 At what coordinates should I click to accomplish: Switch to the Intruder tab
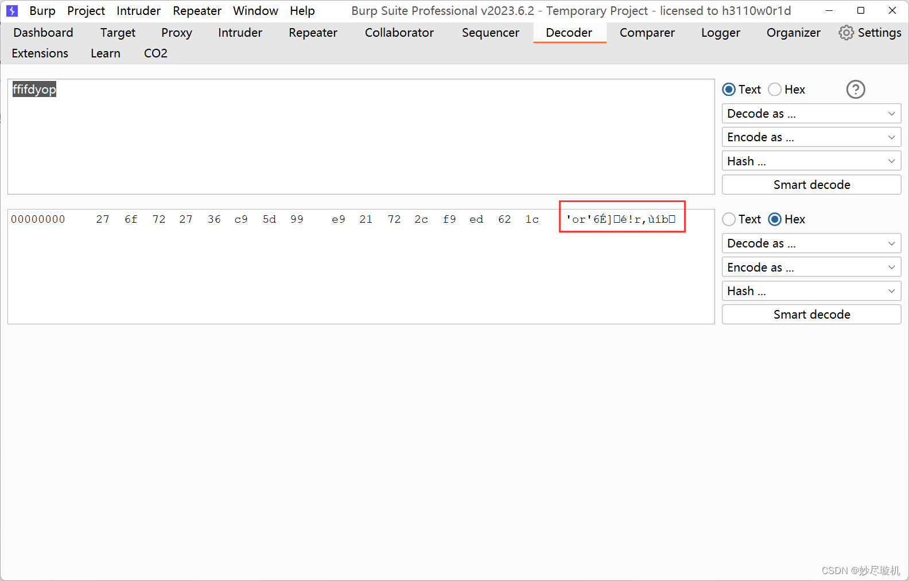pos(240,33)
